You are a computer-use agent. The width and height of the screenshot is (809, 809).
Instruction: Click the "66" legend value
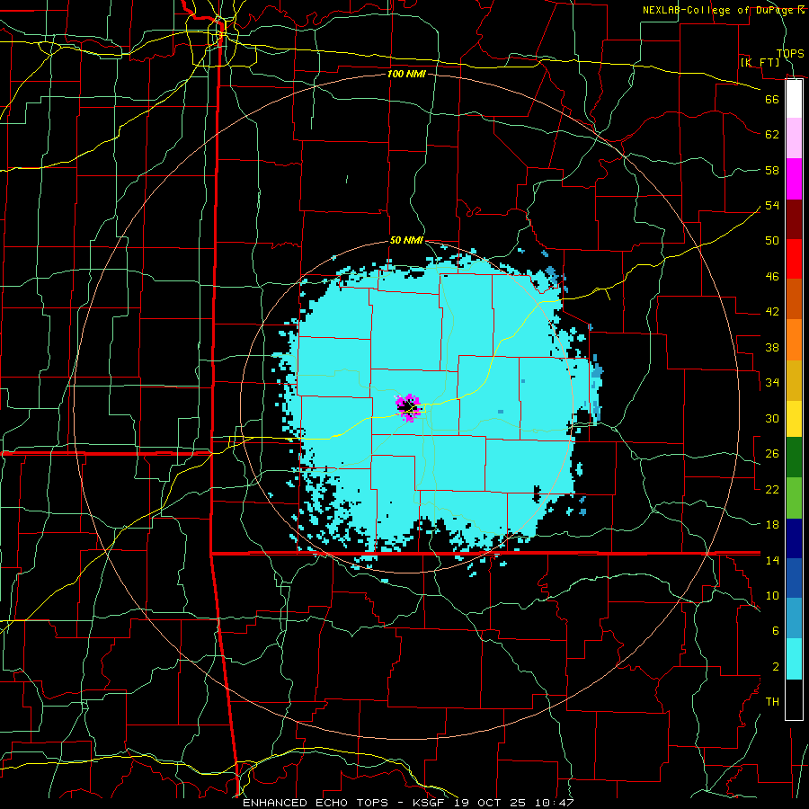772,99
